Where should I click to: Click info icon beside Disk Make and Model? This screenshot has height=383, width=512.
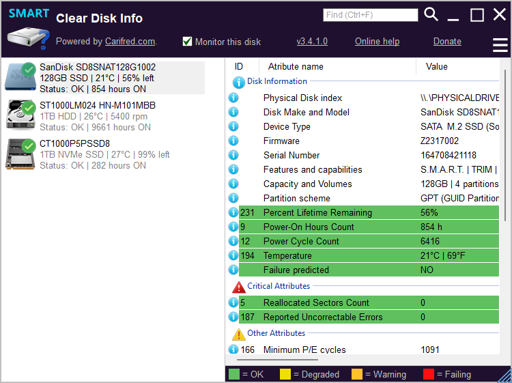(x=233, y=112)
